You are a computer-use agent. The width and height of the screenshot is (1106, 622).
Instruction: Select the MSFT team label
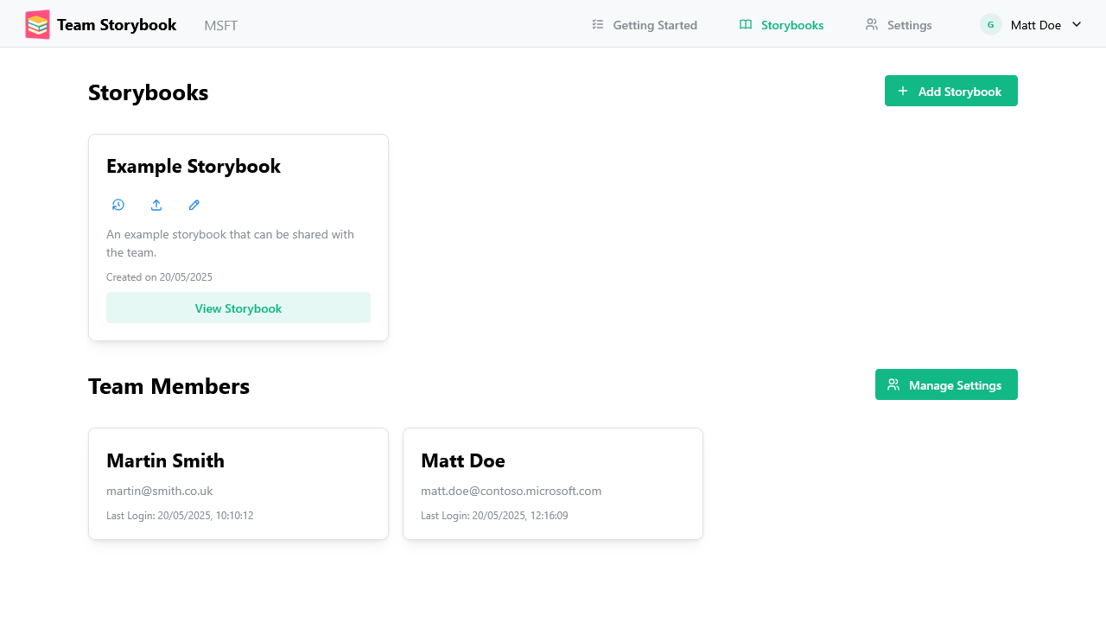pyautogui.click(x=220, y=26)
